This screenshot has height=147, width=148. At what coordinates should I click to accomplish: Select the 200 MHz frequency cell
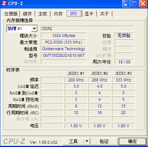pos(76,80)
